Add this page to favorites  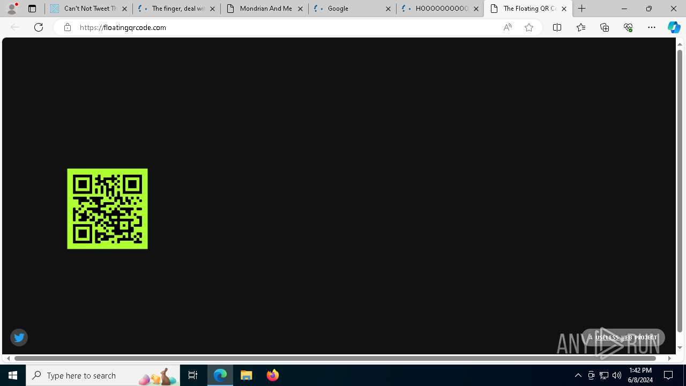(x=529, y=27)
